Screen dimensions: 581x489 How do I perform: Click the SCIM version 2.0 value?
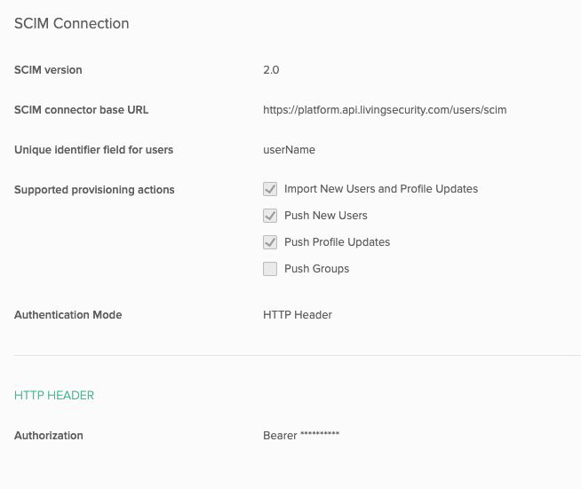point(271,70)
